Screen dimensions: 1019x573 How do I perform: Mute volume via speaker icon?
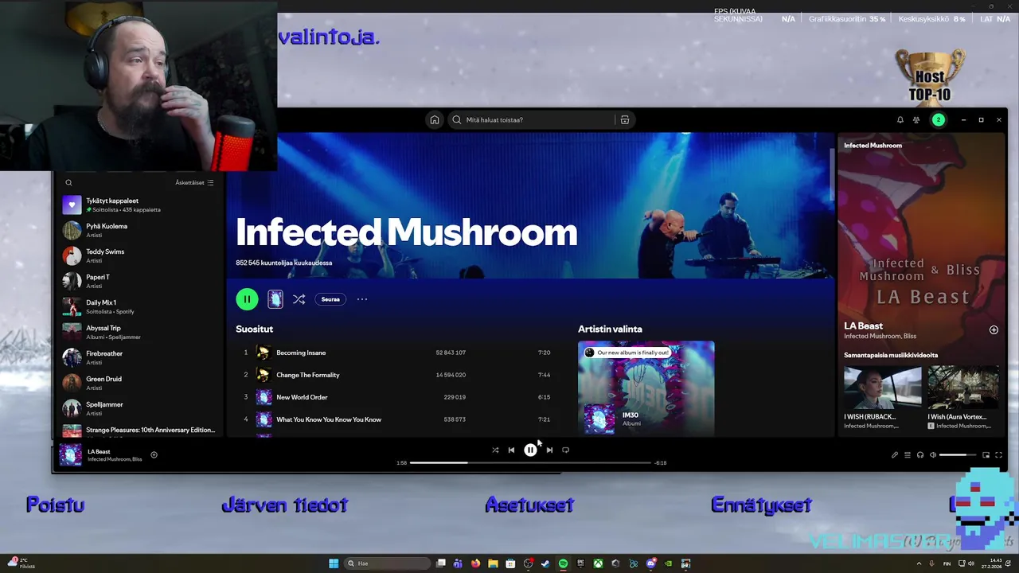tap(933, 455)
